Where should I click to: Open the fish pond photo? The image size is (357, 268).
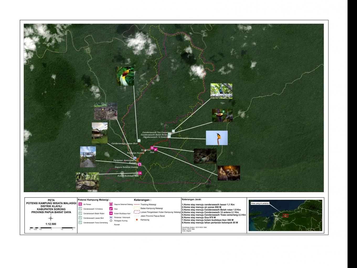coord(87,181)
